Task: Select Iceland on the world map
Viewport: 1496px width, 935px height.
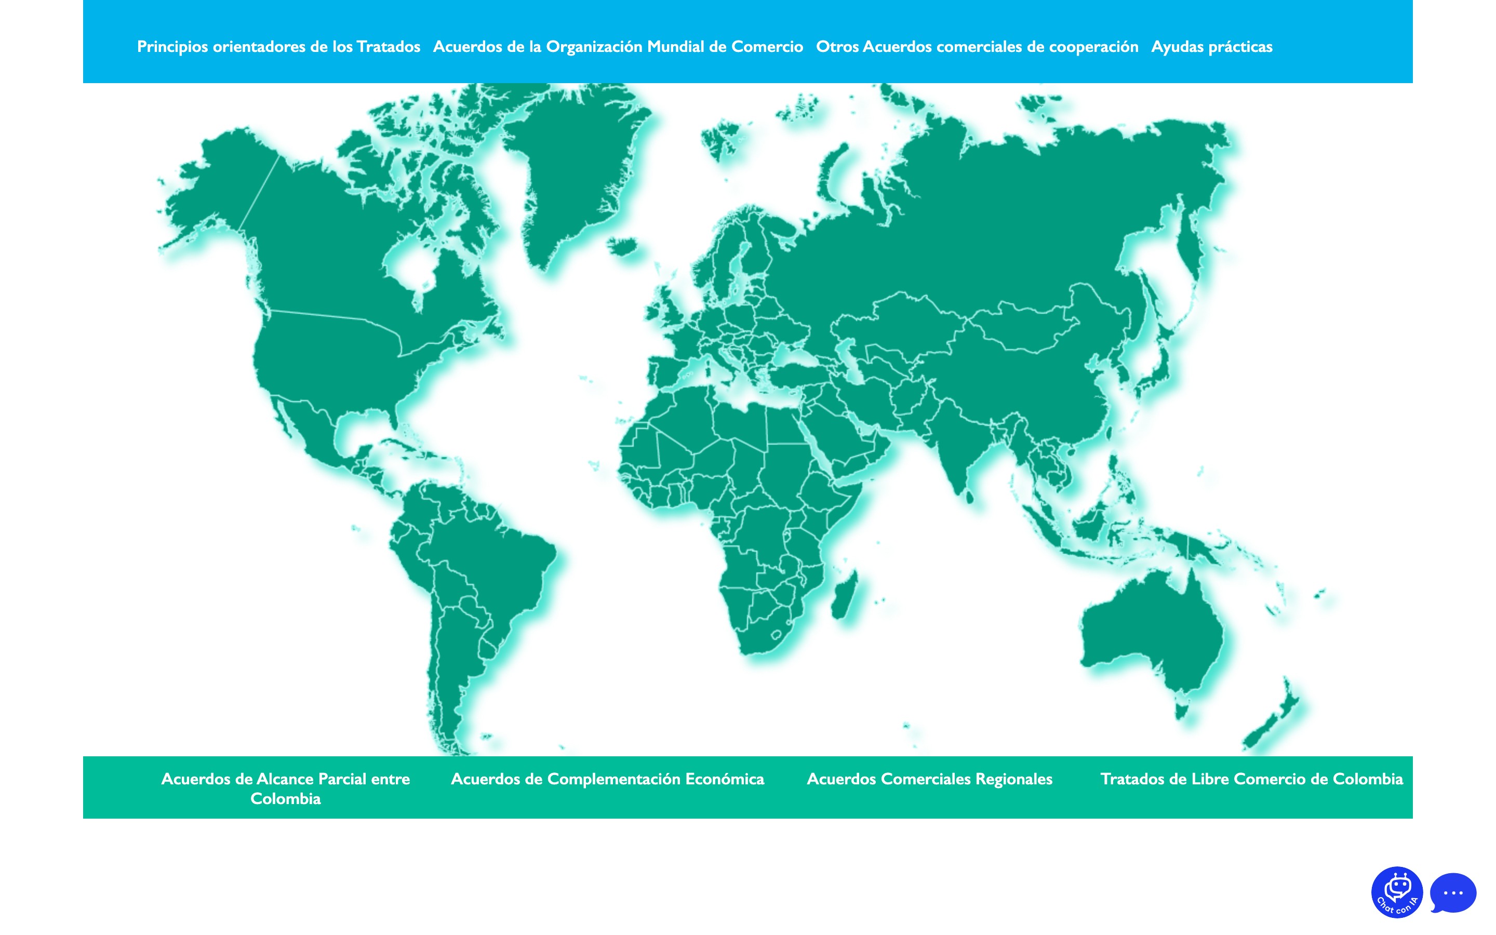Action: tap(622, 246)
